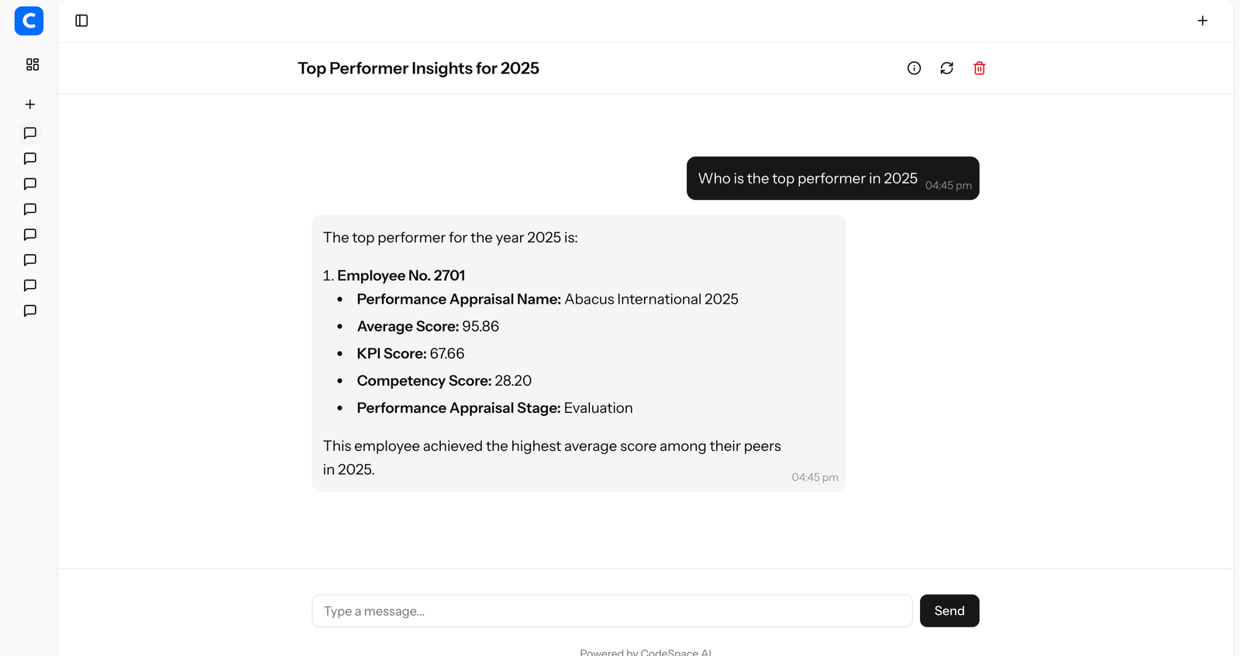This screenshot has height=656, width=1240.
Task: Open the first chat in sidebar
Action: coord(30,133)
